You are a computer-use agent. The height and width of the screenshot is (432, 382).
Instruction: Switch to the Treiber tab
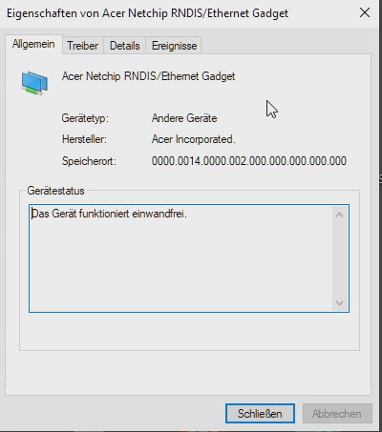83,46
